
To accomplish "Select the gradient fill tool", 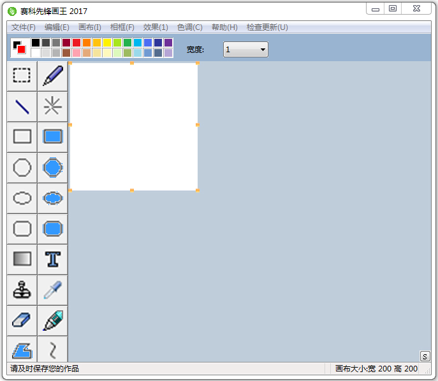I will click(22, 259).
